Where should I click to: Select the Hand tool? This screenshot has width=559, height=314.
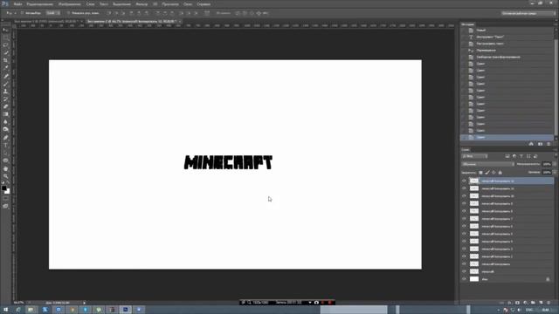5,168
